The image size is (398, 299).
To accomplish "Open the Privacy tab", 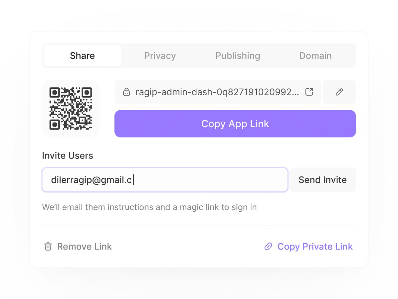I will (160, 55).
